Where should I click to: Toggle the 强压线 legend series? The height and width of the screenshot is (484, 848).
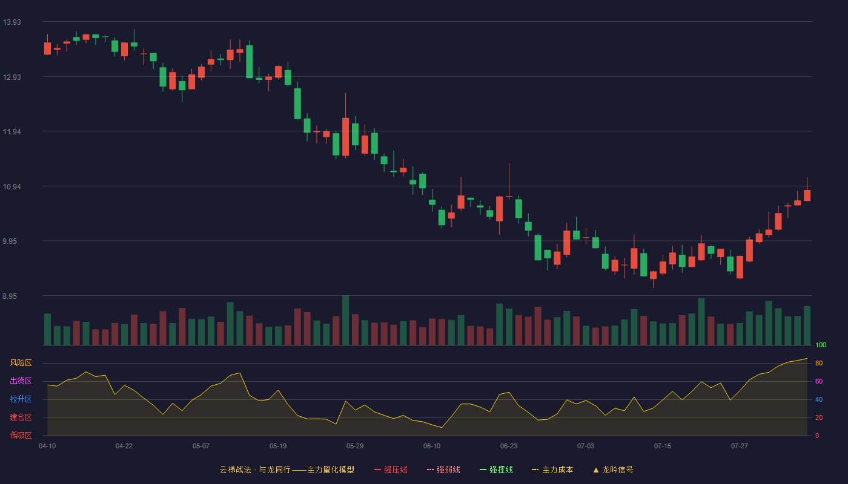391,469
